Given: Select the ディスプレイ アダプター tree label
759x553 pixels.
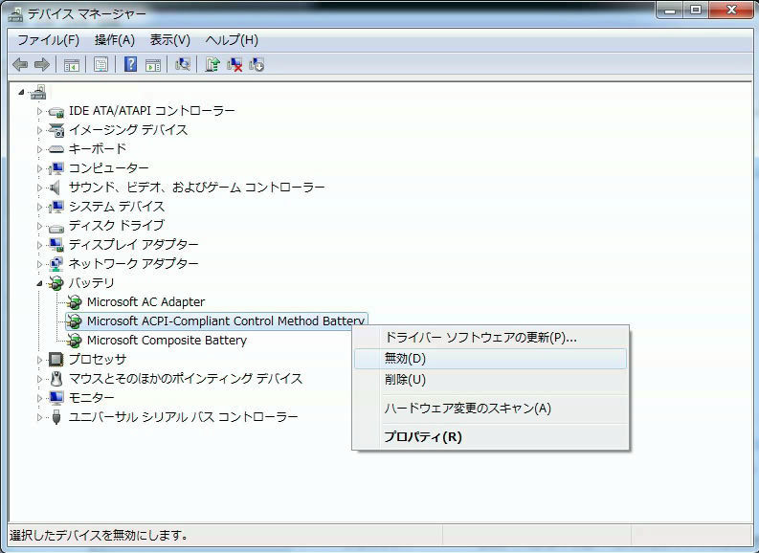Looking at the screenshot, I should click(133, 245).
